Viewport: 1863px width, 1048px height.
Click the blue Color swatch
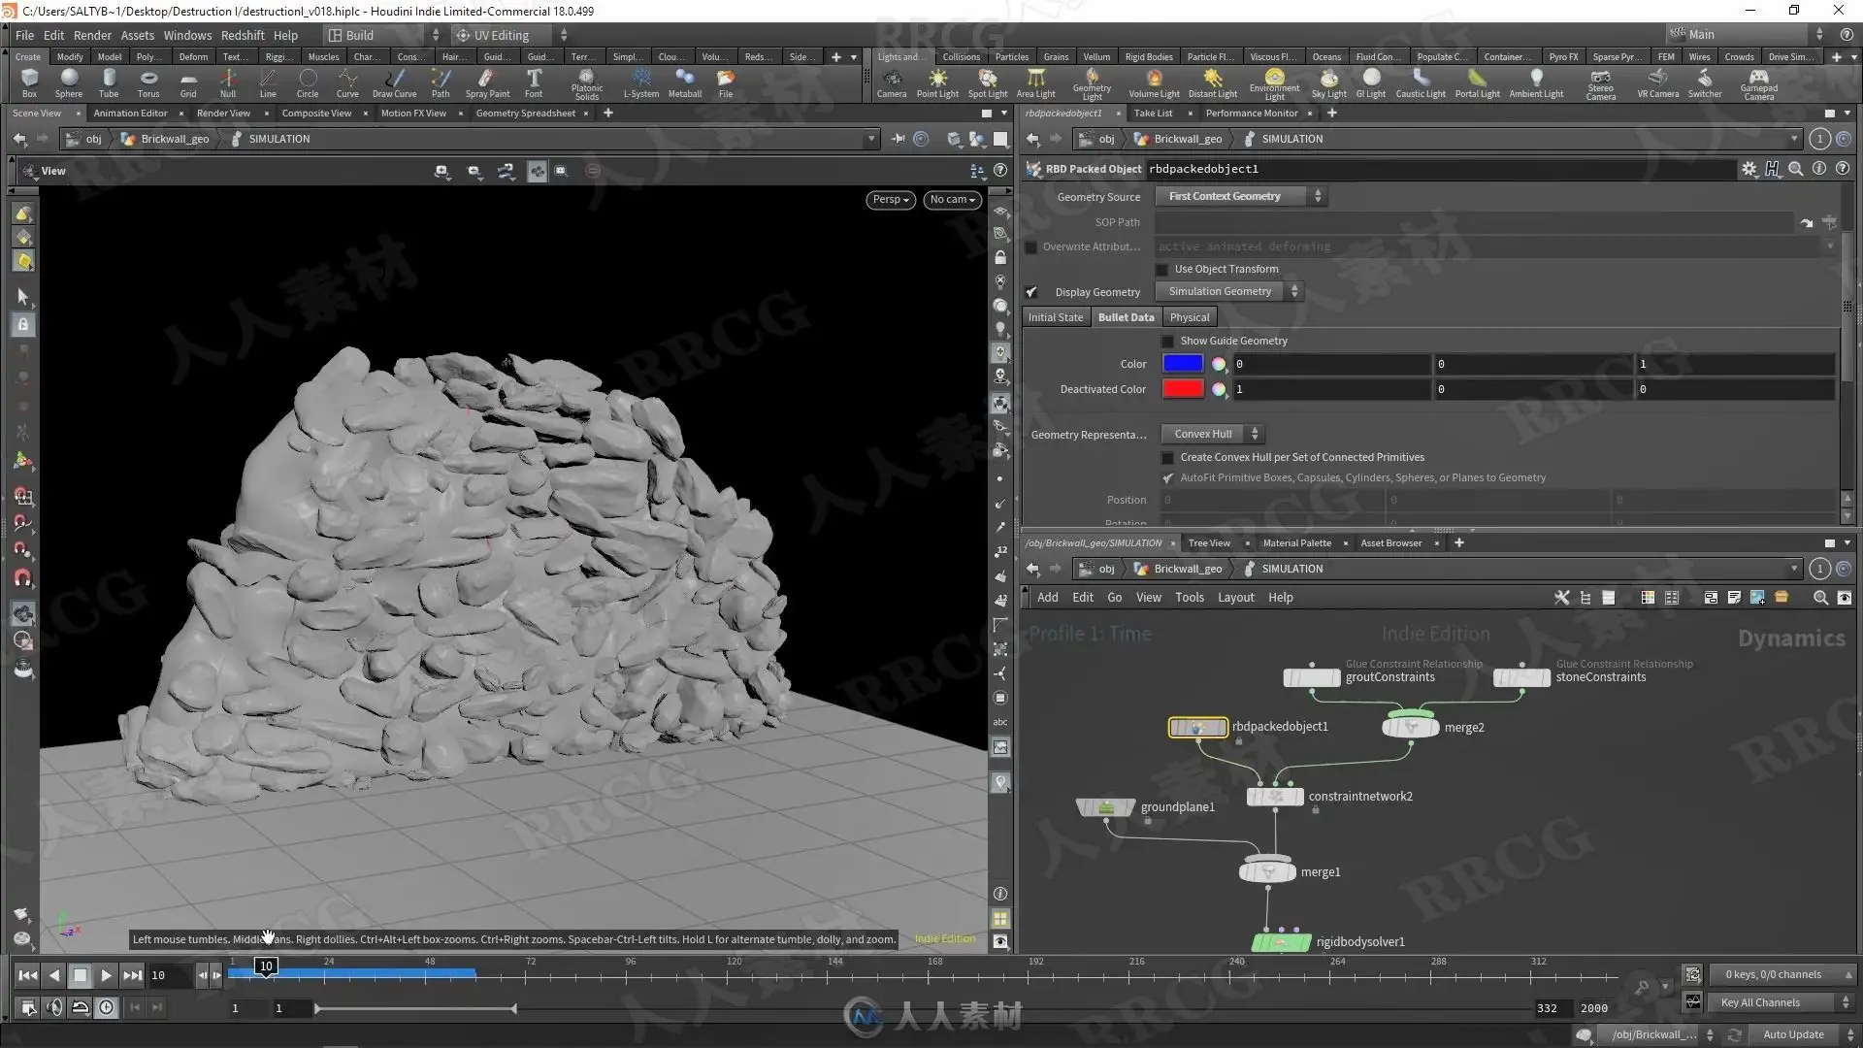pyautogui.click(x=1183, y=364)
